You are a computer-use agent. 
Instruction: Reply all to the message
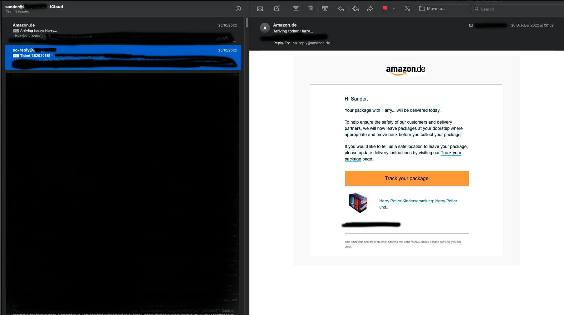[356, 9]
